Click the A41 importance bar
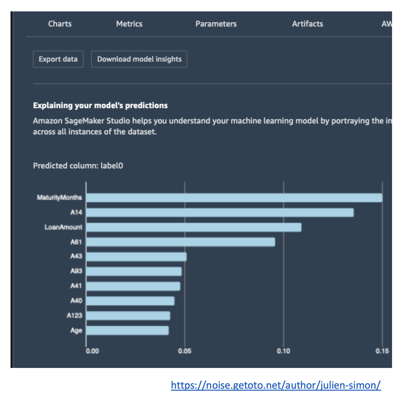The width and height of the screenshot is (402, 403). pyautogui.click(x=133, y=286)
